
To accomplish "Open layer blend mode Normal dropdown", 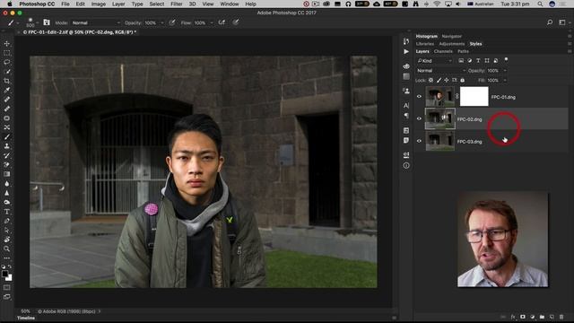I will 441,70.
